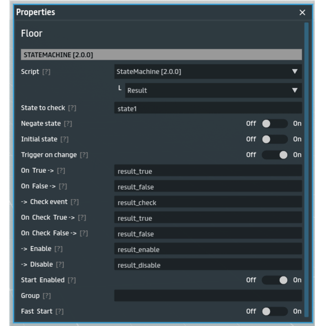Viewport: 324px width, 326px height.
Task: Click the State to check input field
Action: 208,108
